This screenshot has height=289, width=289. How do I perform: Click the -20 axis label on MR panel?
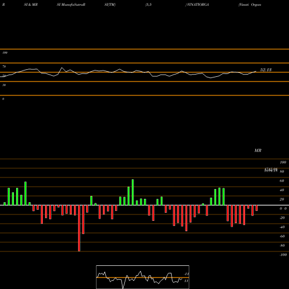pyautogui.click(x=282, y=218)
